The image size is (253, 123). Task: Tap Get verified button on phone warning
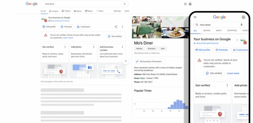pos(214,73)
